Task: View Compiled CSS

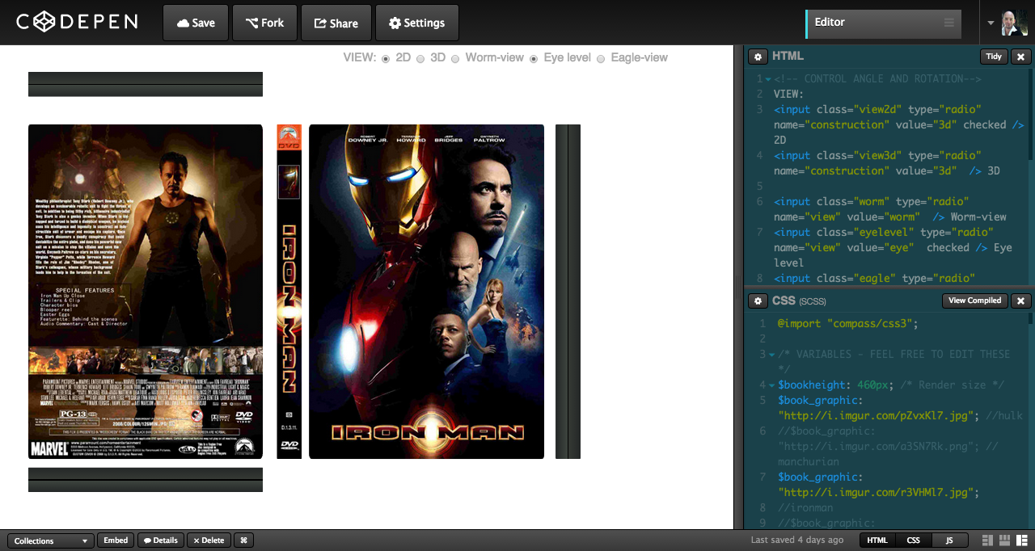Action: click(x=974, y=301)
